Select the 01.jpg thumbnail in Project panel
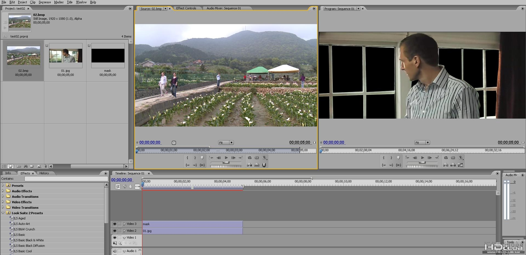526x255 pixels. (66, 56)
